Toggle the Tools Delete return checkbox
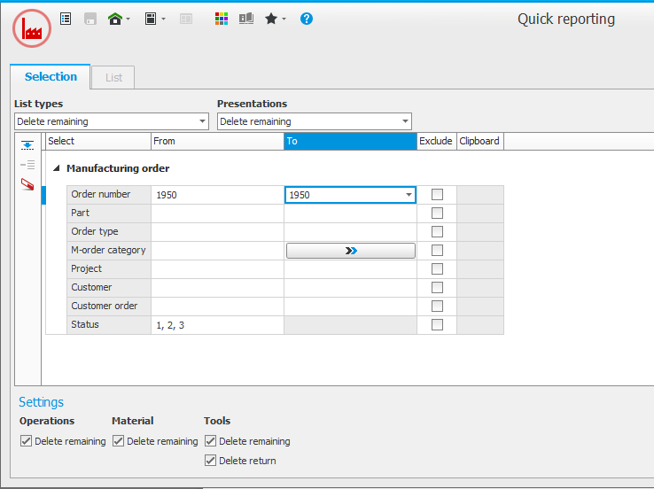Viewport: 654px width, 489px height. click(210, 461)
